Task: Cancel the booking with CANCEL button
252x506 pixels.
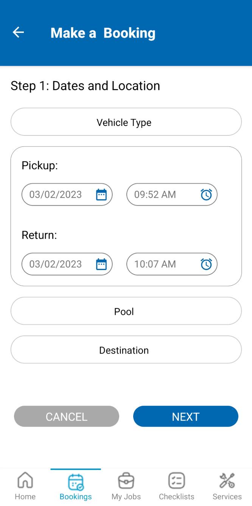Action: coord(67,416)
